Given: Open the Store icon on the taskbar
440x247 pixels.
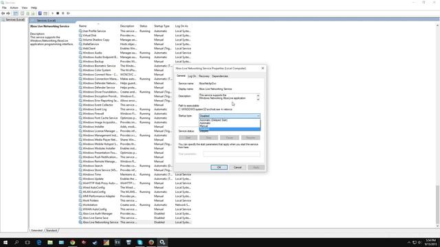Looking at the screenshot, I should [x=129, y=242].
